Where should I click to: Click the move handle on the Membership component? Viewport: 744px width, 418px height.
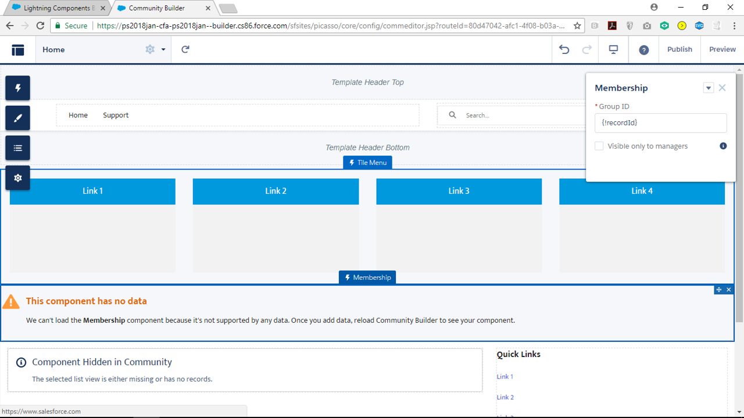[719, 289]
